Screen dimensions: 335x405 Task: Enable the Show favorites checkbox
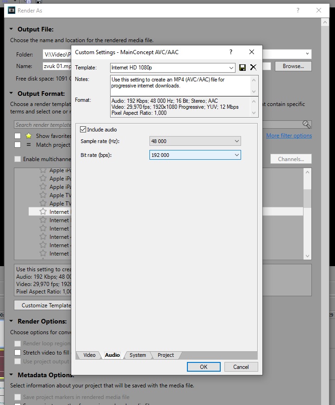(x=18, y=136)
